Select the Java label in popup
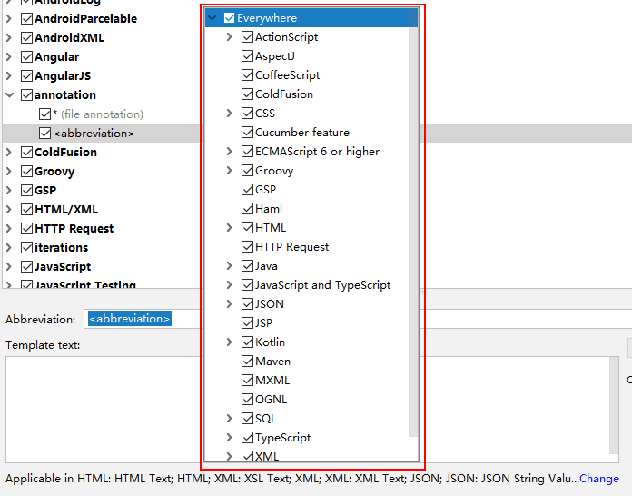Screen dimensions: 632x496 (266, 266)
